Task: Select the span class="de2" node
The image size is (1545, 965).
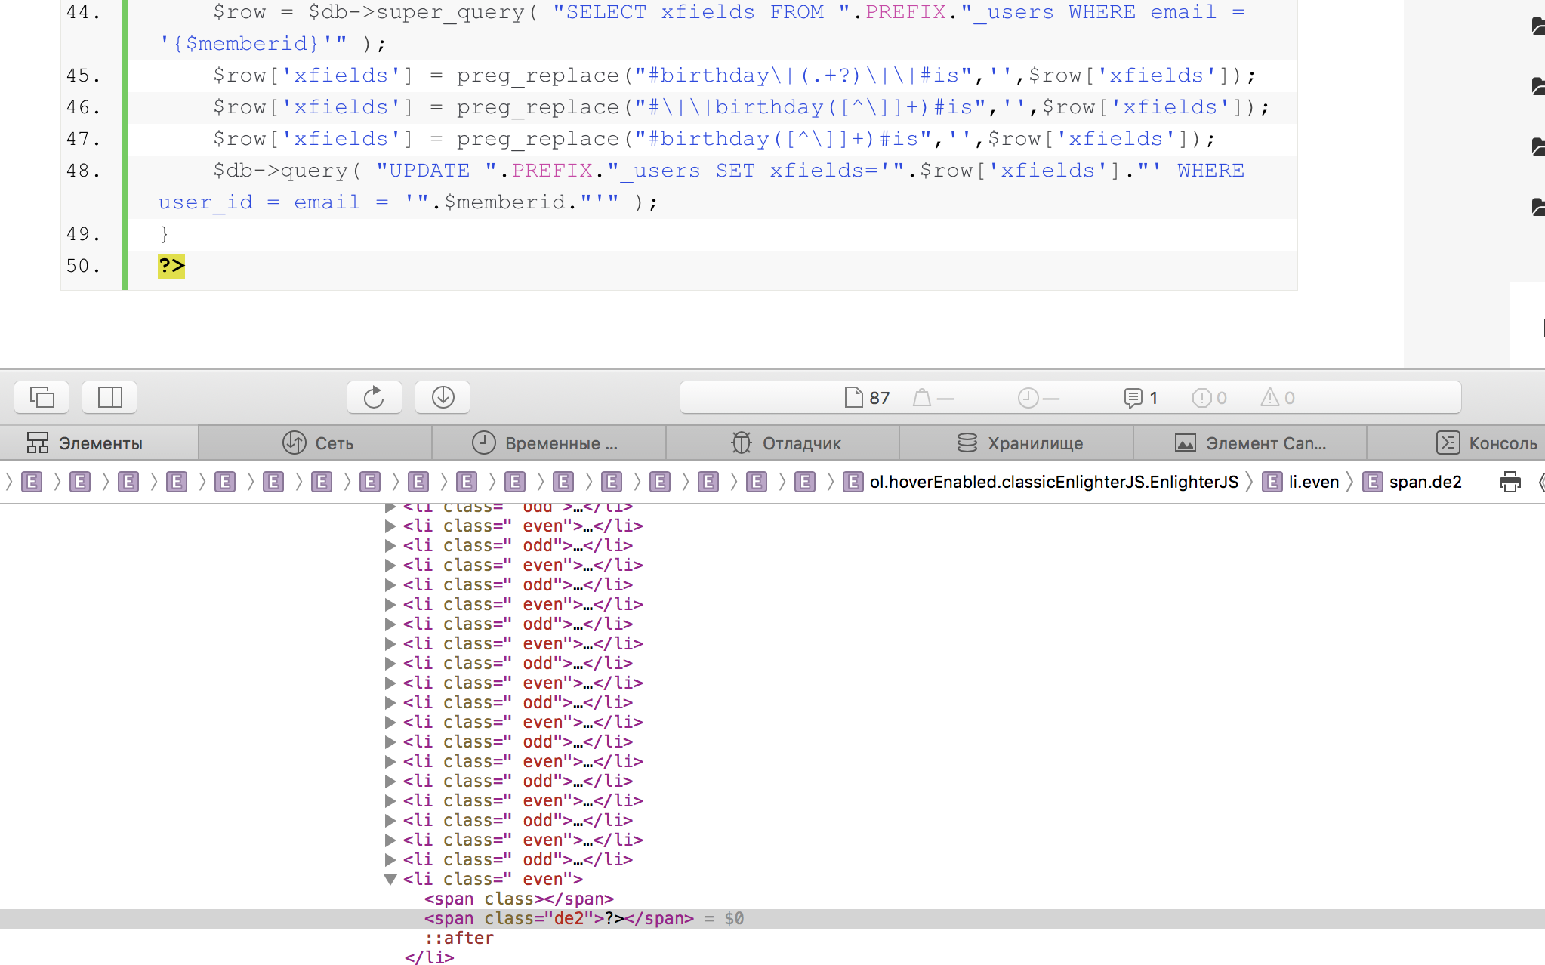Action: (559, 918)
